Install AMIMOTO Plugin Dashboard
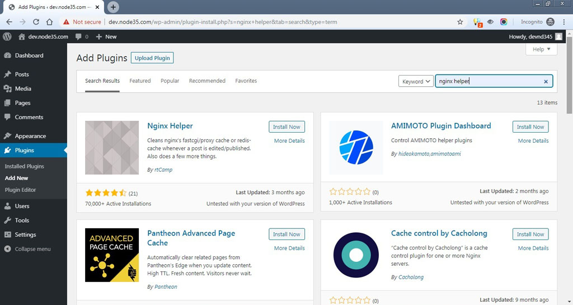The height and width of the screenshot is (305, 573). (530, 126)
